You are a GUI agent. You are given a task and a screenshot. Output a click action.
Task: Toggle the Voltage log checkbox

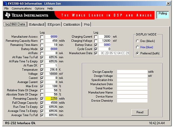42,74
